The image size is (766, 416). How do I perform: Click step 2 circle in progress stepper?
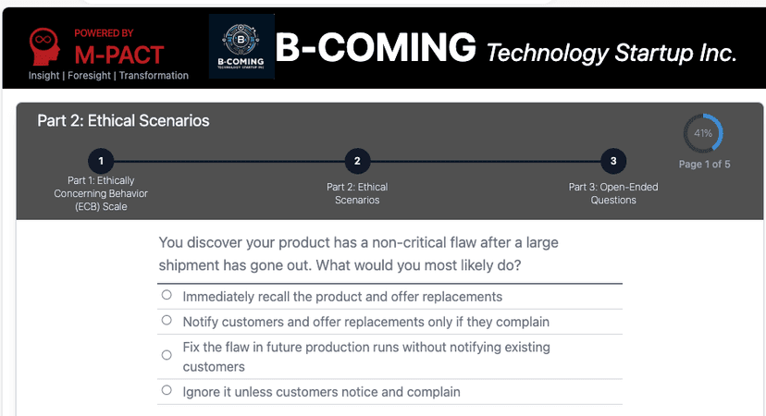click(357, 161)
